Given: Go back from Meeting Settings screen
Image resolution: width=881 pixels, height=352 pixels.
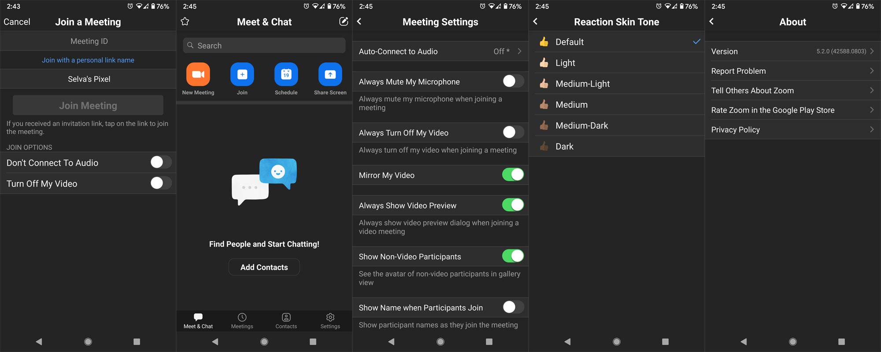Looking at the screenshot, I should pos(359,22).
